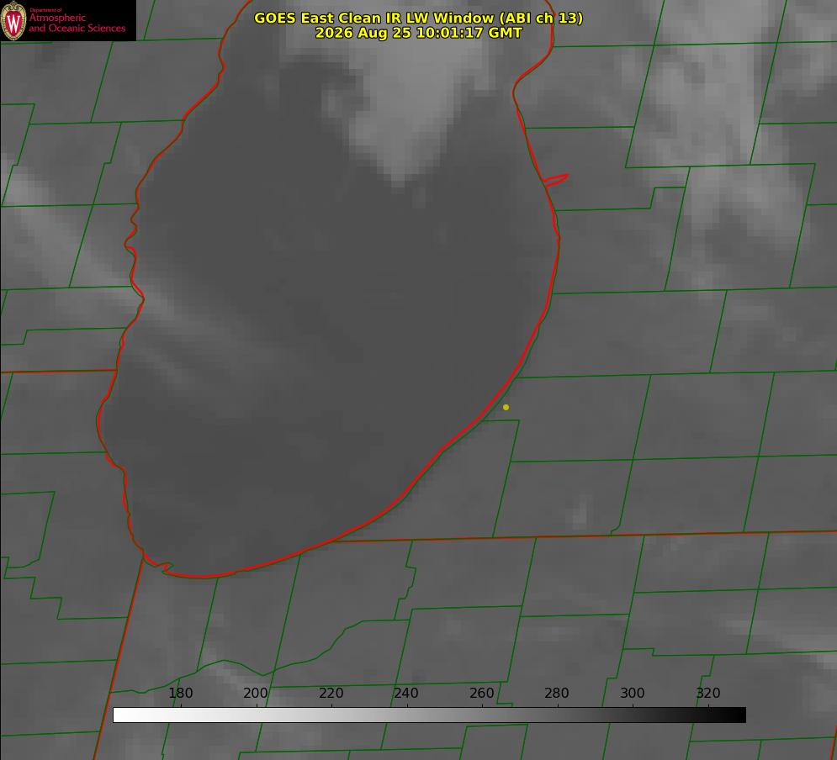Click the 260 colorbar tick label
Viewport: 837px width, 760px height.
[x=481, y=693]
